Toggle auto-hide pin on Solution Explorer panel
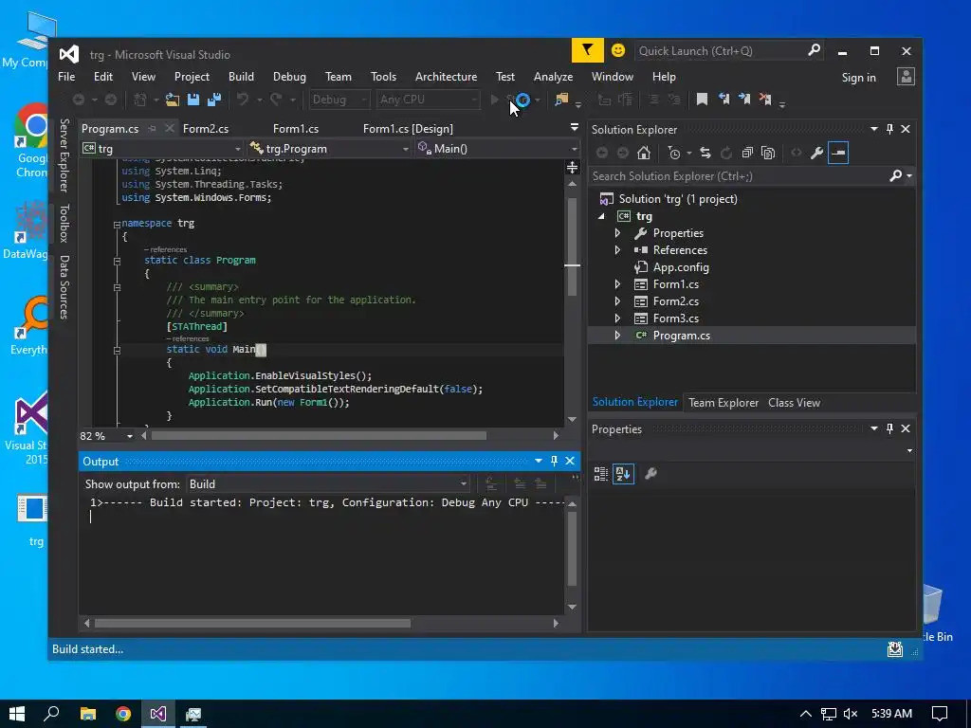The width and height of the screenshot is (971, 728). pos(889,129)
